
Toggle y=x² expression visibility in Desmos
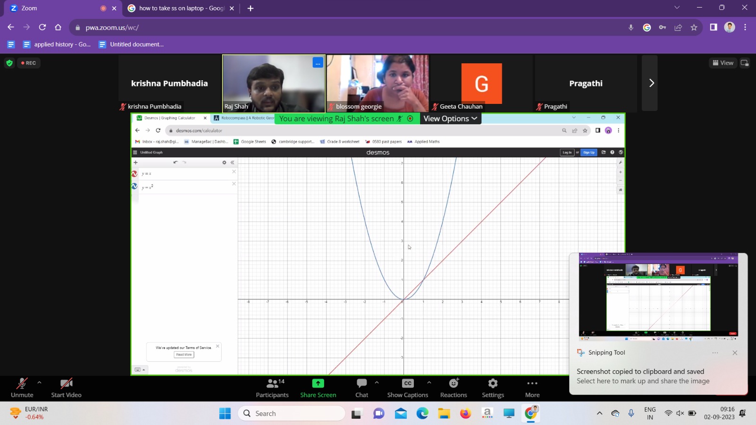[x=135, y=187]
